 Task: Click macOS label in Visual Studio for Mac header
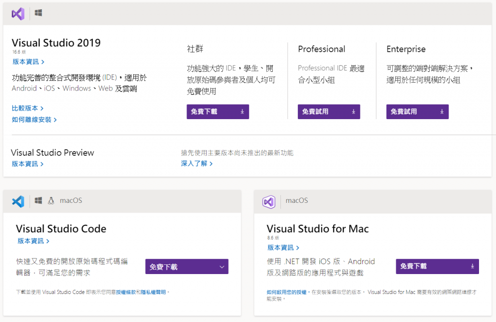(297, 200)
